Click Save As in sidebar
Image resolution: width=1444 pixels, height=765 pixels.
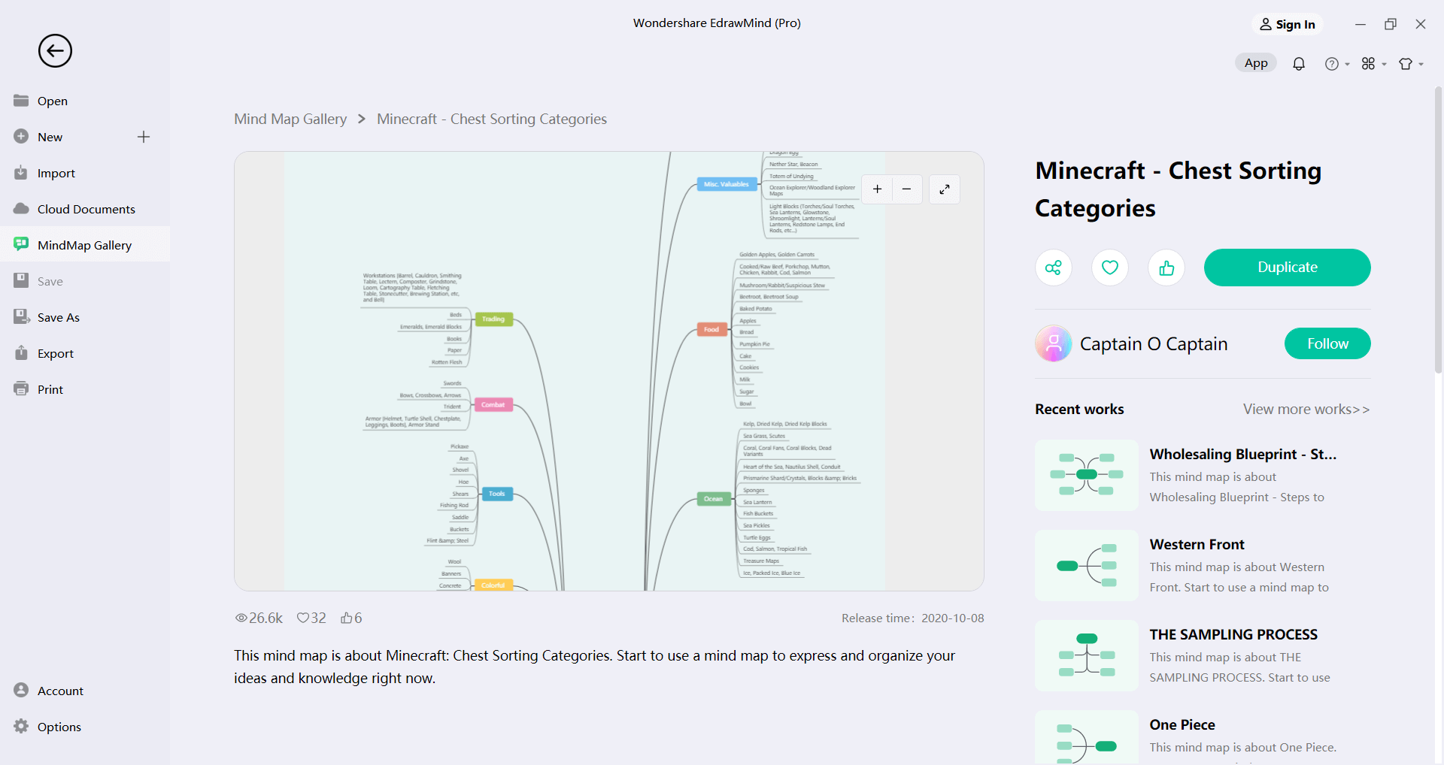click(85, 317)
